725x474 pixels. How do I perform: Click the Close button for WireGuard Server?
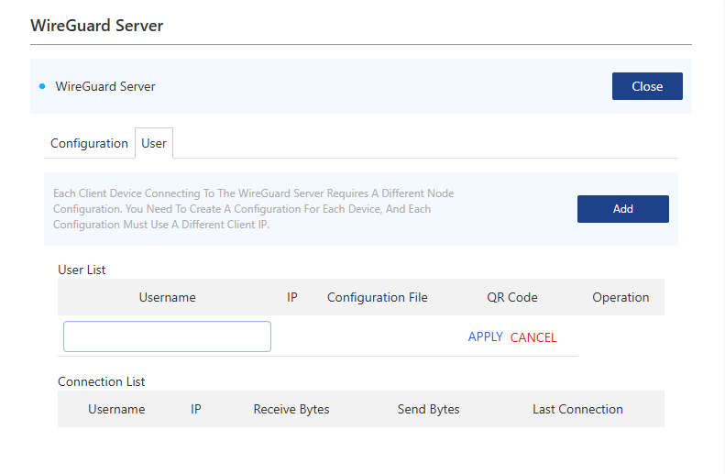647,86
